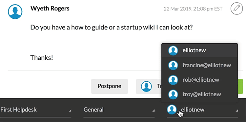Choose rob@elliotnew from the list
246x122 pixels.
click(199, 80)
